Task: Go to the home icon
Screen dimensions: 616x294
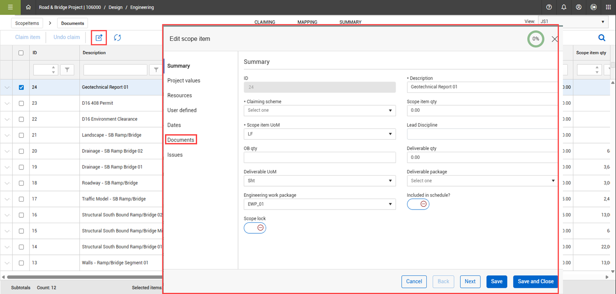Action: 29,7
